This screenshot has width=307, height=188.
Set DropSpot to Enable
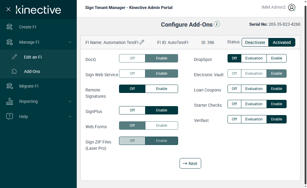pos(276,58)
